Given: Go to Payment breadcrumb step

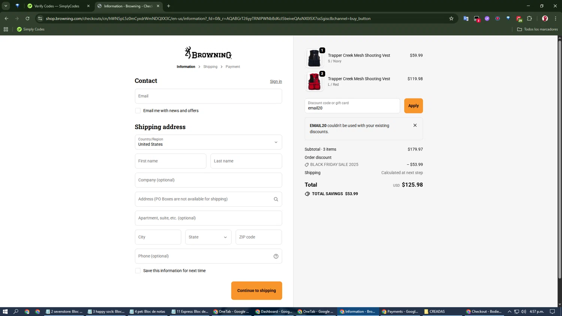Looking at the screenshot, I should (233, 67).
